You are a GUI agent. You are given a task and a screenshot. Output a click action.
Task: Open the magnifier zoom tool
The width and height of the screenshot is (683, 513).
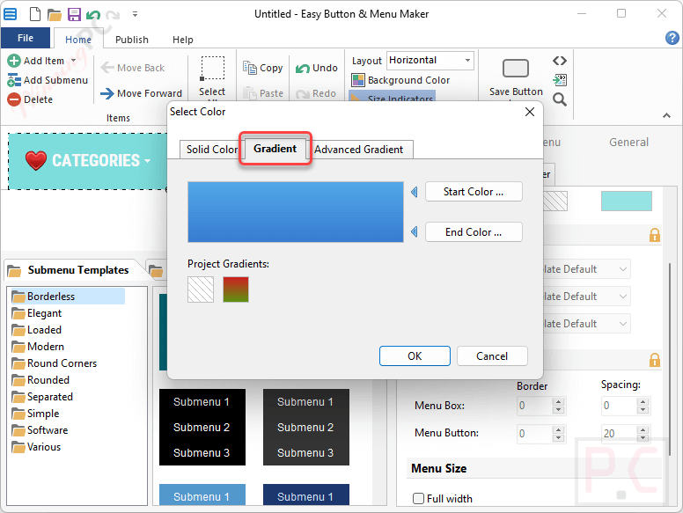[x=560, y=99]
